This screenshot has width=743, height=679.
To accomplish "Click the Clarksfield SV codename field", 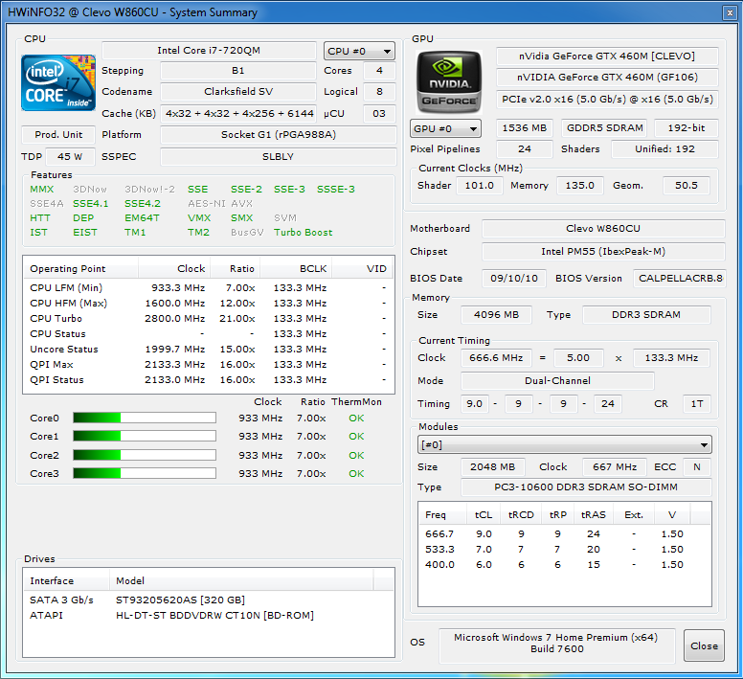I will [238, 91].
